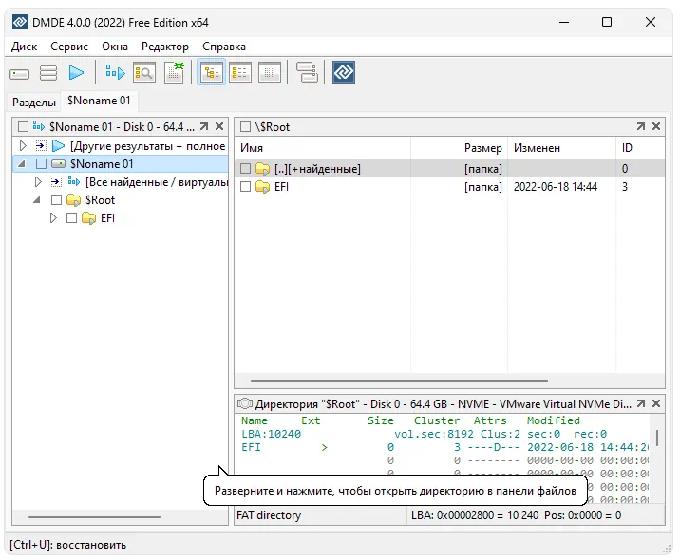
Task: Select the $Root label in the tree
Action: coord(100,200)
